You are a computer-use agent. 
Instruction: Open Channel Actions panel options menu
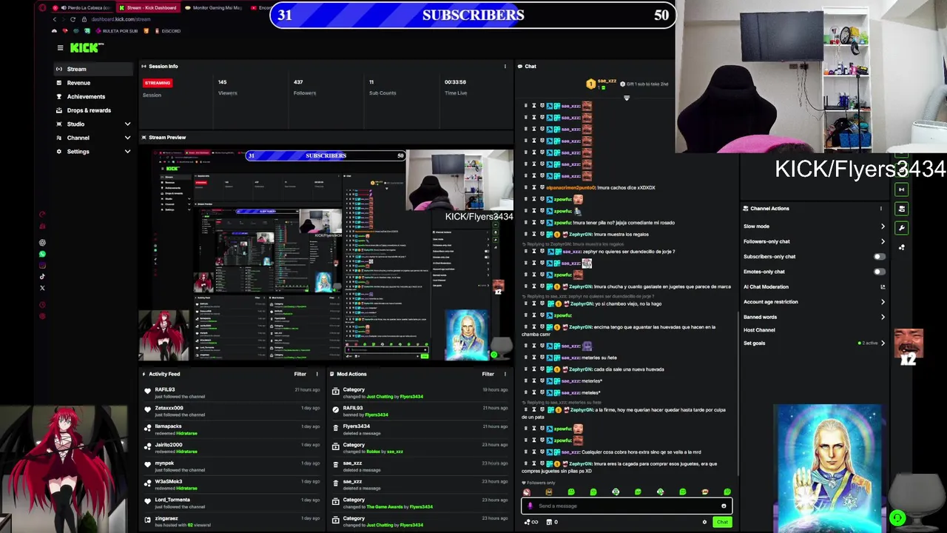click(880, 209)
